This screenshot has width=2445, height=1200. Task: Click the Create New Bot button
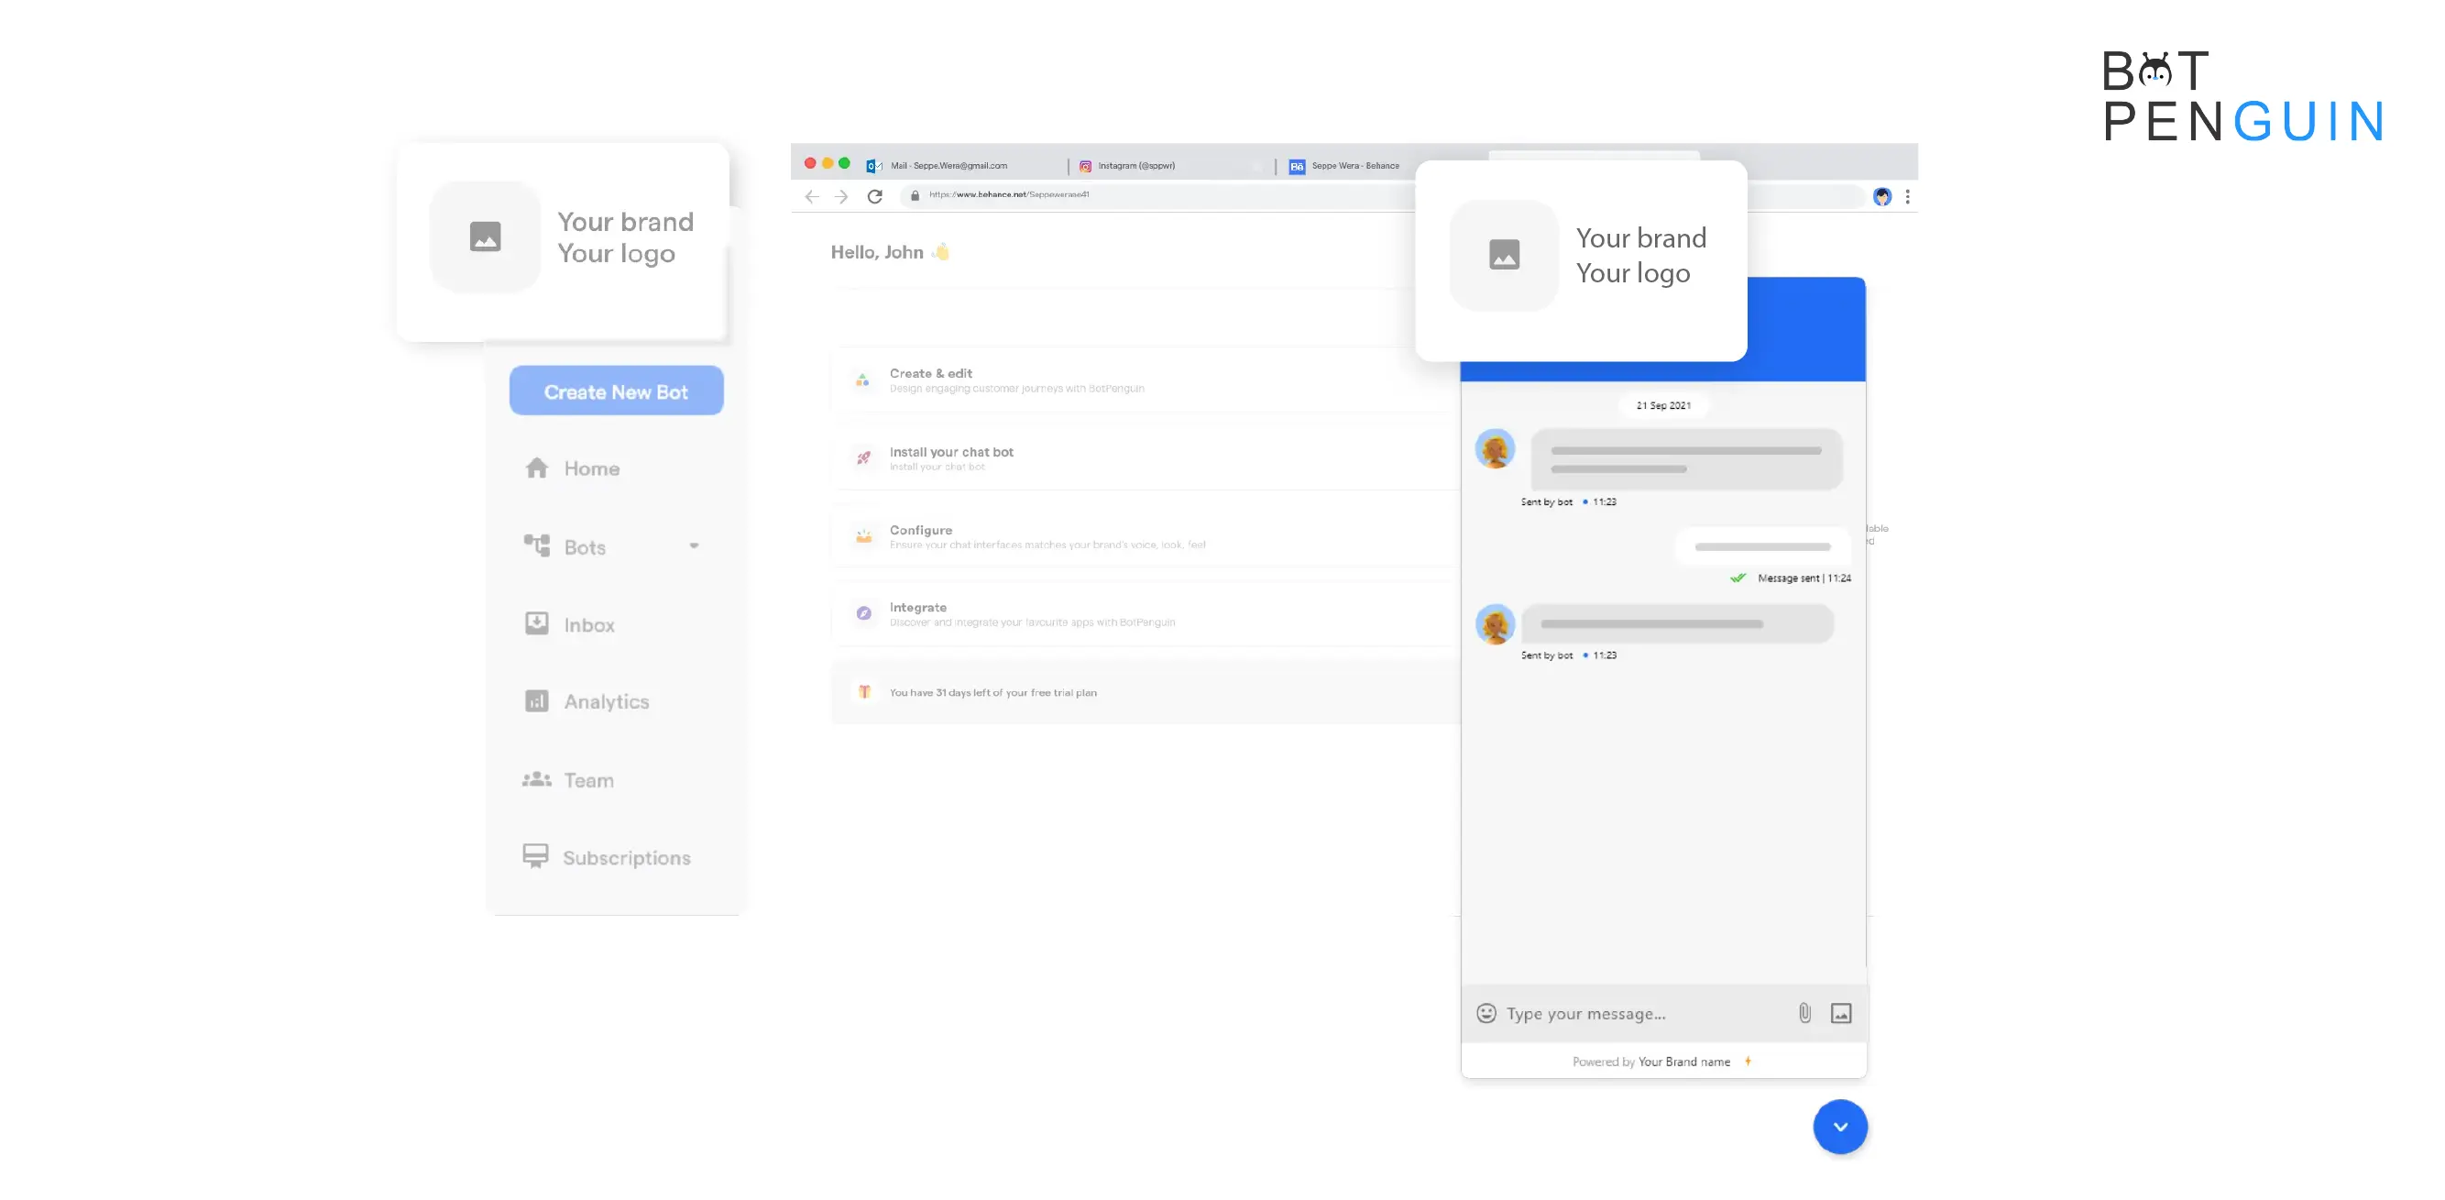(x=616, y=391)
